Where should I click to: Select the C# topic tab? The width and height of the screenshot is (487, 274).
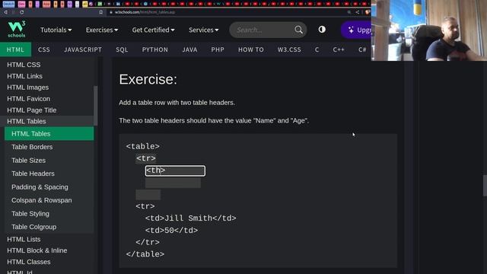[362, 49]
